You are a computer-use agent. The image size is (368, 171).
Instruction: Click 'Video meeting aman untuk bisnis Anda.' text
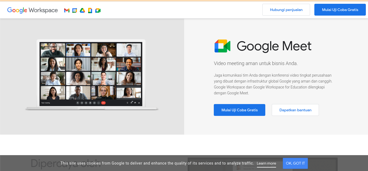(256, 63)
